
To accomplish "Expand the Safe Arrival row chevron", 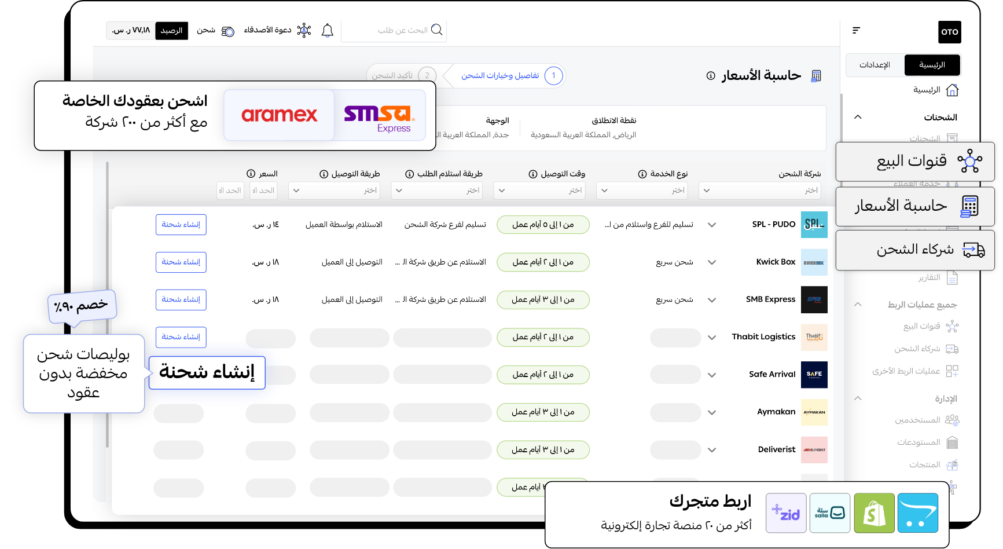I will point(712,375).
